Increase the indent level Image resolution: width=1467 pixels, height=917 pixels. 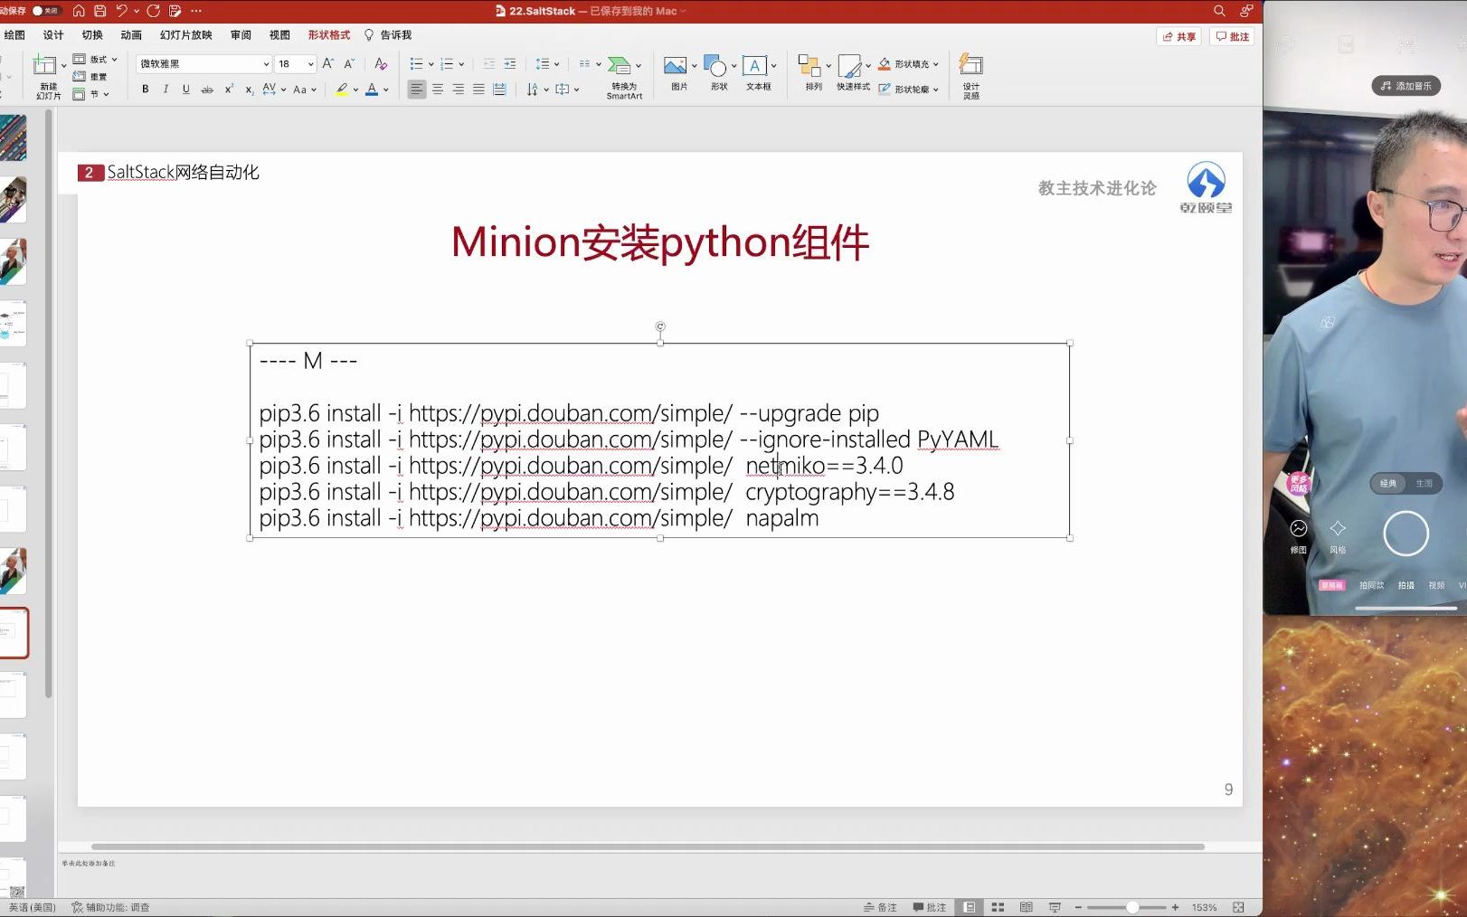point(510,64)
